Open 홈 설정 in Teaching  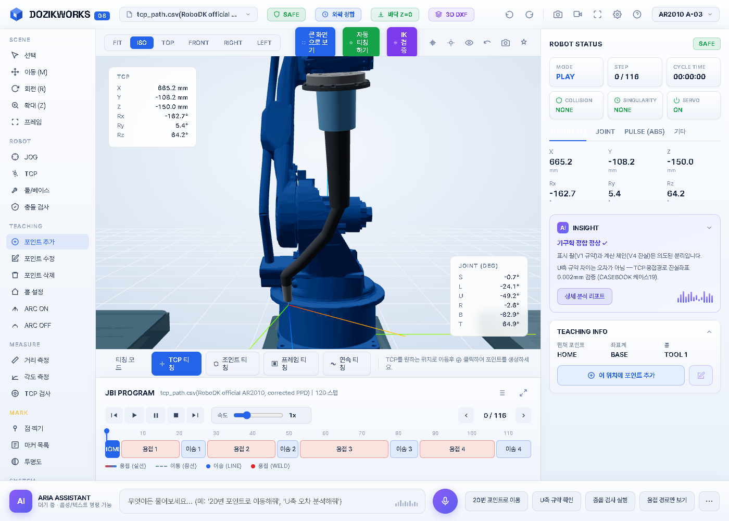[x=47, y=292]
